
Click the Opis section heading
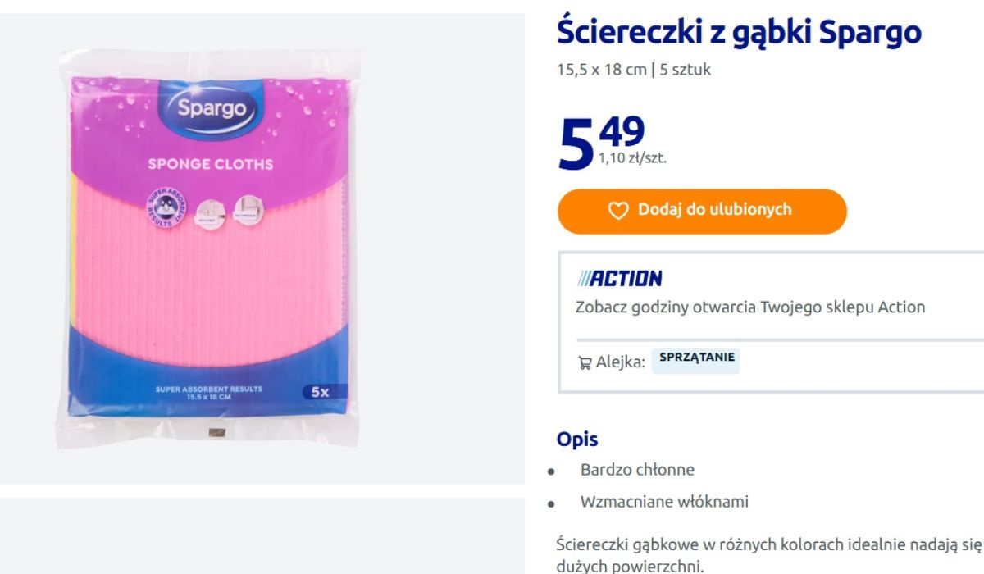(x=577, y=439)
